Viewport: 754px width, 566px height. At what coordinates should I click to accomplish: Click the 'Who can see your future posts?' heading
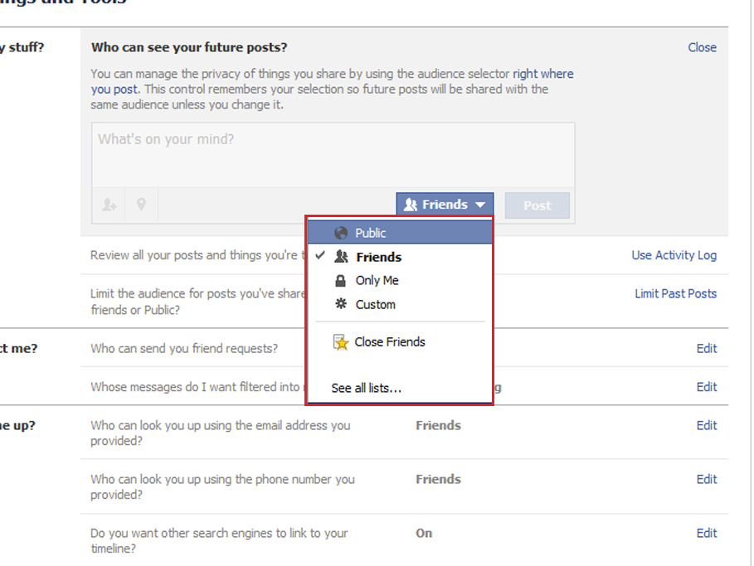pyautogui.click(x=189, y=47)
